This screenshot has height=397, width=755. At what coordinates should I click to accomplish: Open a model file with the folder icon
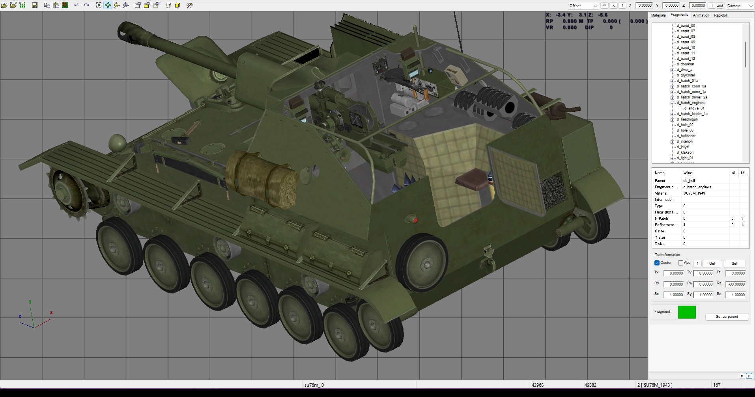(x=4, y=5)
